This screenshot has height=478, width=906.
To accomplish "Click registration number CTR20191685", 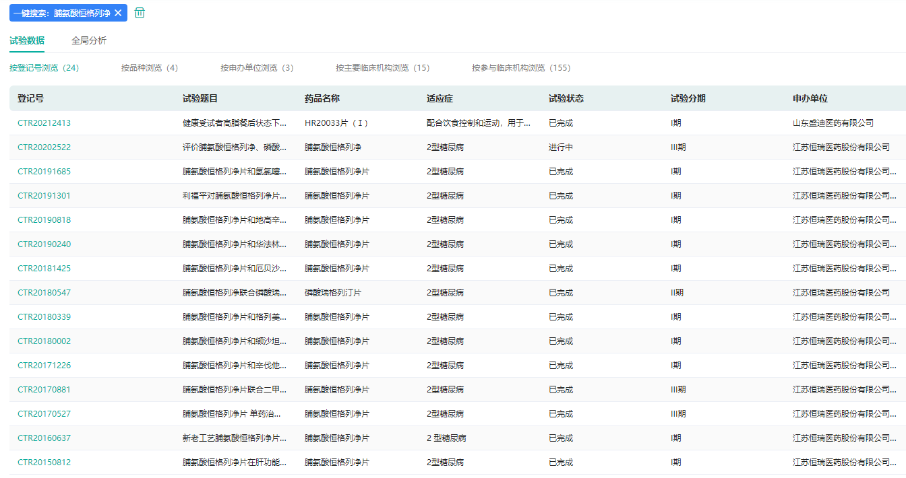I will click(44, 172).
